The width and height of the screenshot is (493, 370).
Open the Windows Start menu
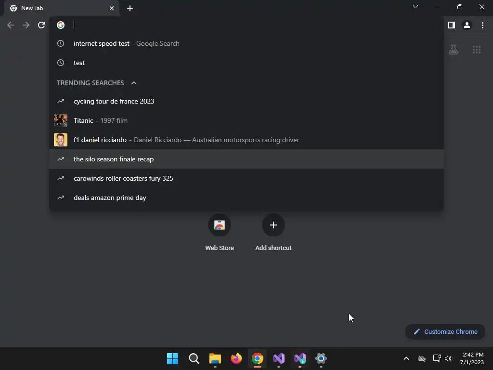[172, 358]
